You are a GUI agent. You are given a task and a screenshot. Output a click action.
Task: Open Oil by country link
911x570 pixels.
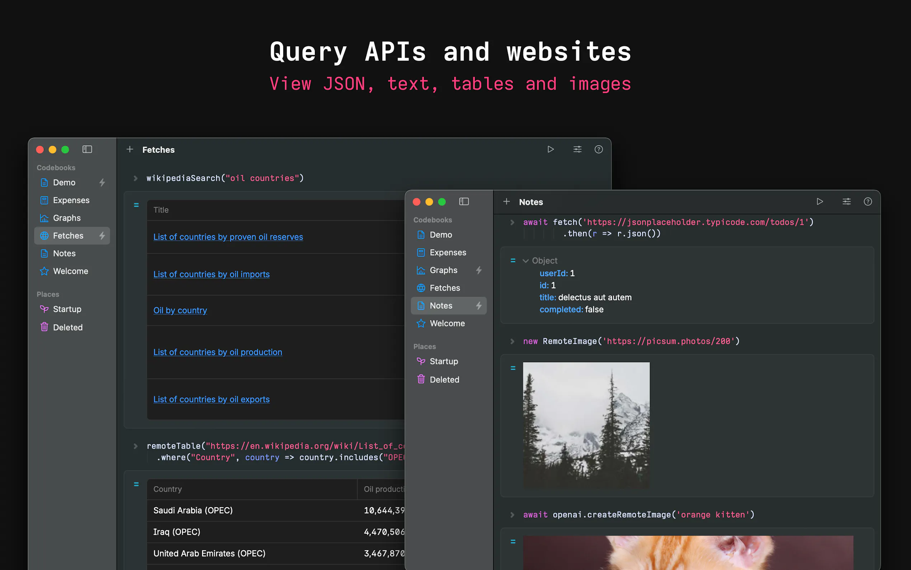pyautogui.click(x=180, y=310)
